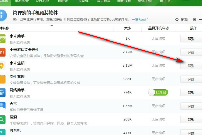Click the export icon right of 刷新

coord(194,19)
